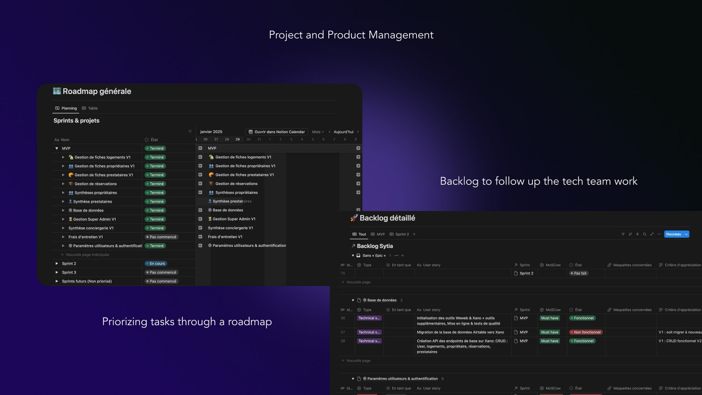Screen dimensions: 702x395
Task: Select the Planning view tab
Action: 66,108
